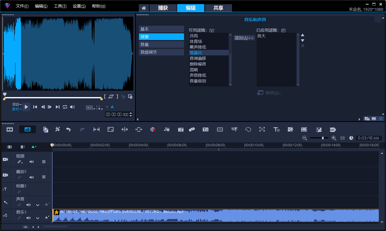Select the 删除噪音 filter in list
Screen dimensions: 386x231
coord(209,64)
